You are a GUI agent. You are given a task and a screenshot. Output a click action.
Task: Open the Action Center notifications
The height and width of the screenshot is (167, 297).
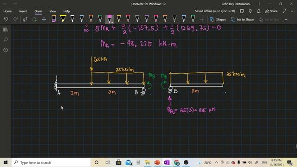coord(290,163)
